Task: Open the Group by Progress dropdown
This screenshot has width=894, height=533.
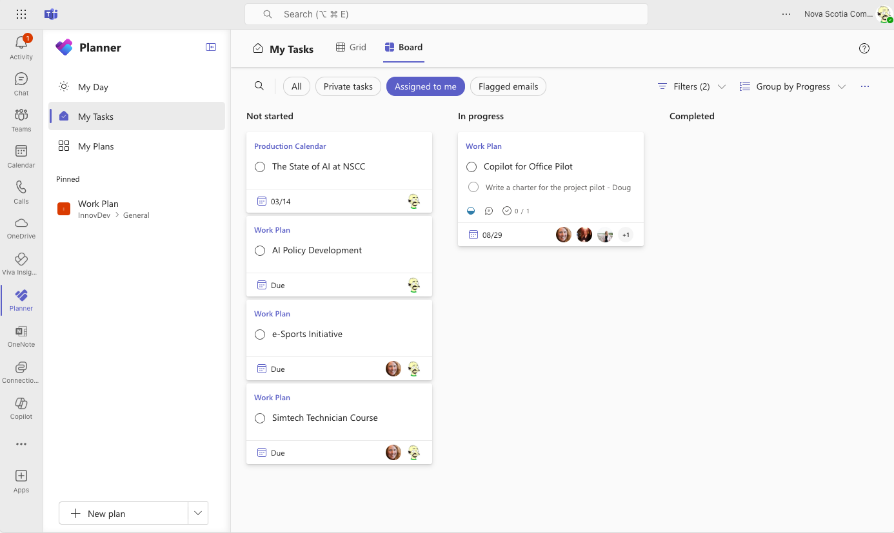Action: click(x=792, y=86)
